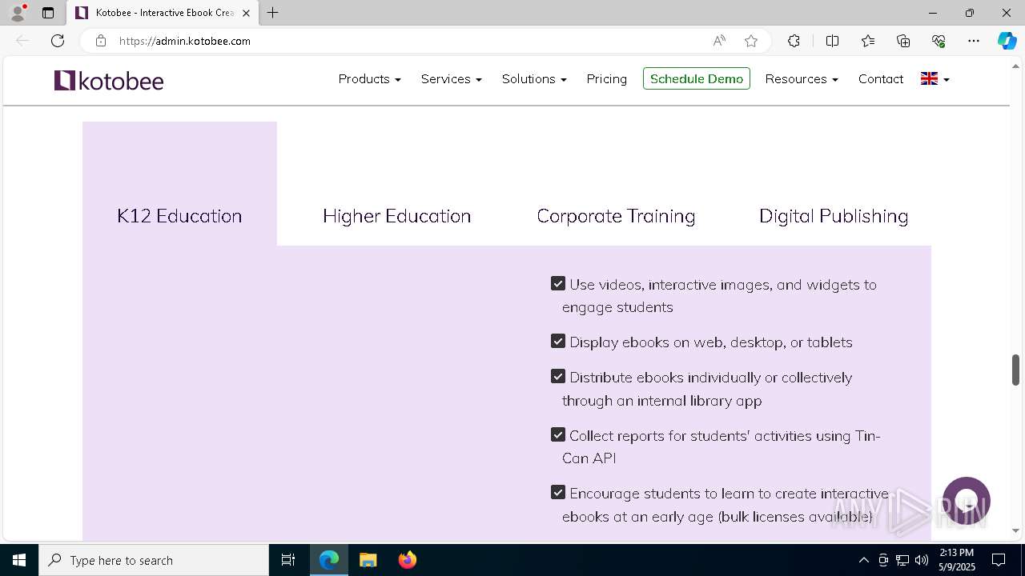Click the Read aloud icon

pos(719,41)
